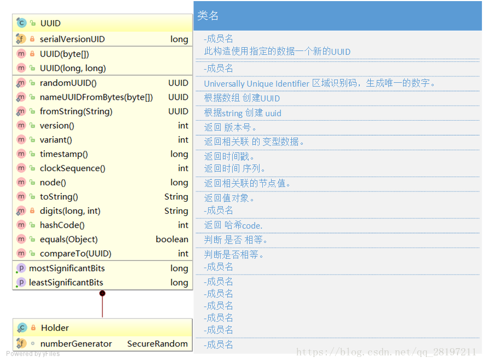Select the Holder class icon

click(x=21, y=327)
